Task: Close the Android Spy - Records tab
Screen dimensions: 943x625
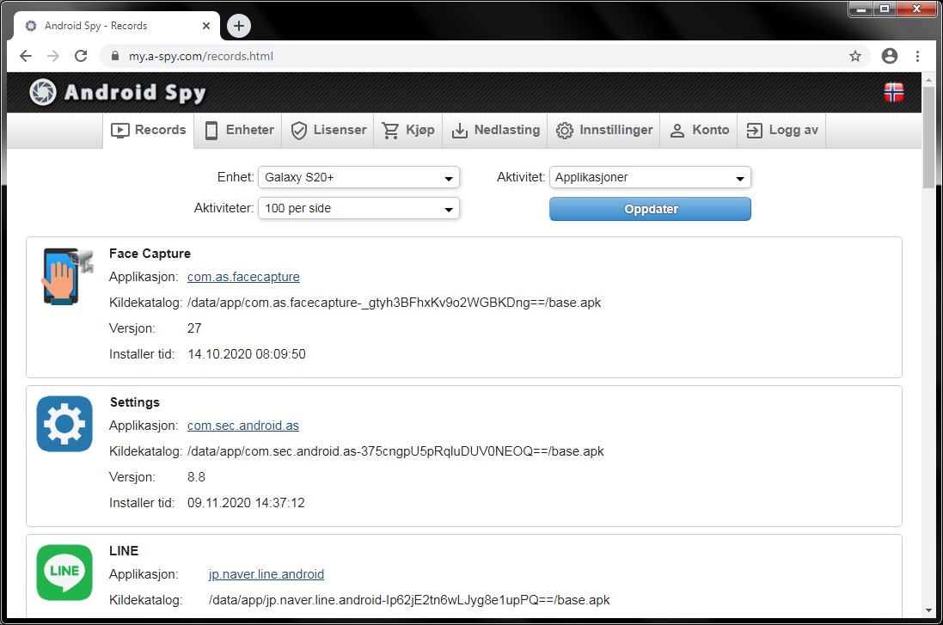Action: [x=206, y=26]
